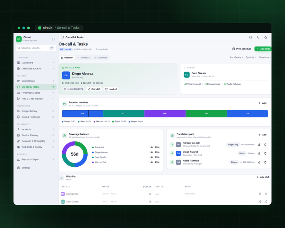Image resolution: width=285 pixels, height=228 pixels.
Task: Delete Primary on-call escalation entry
Action: (265, 145)
